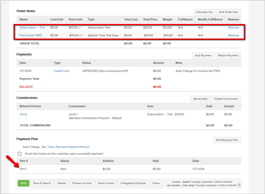Open the Pmt 1 payment link
The height and width of the screenshot is (194, 265).
23,169
